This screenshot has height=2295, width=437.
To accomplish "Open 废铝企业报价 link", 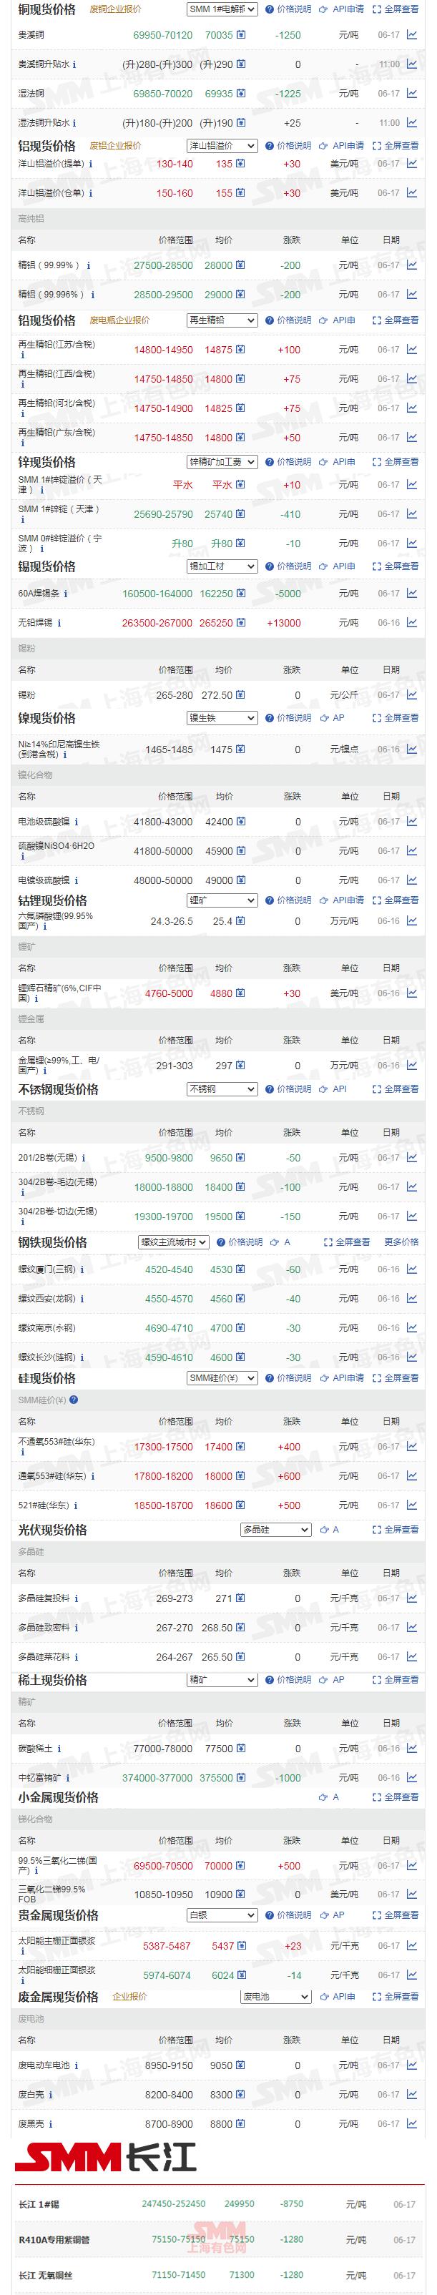I will (x=115, y=145).
